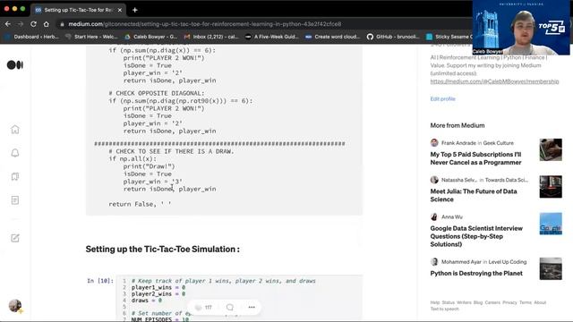Click the Careers footer link
Viewport: 573px width, 322px height.
click(492, 302)
